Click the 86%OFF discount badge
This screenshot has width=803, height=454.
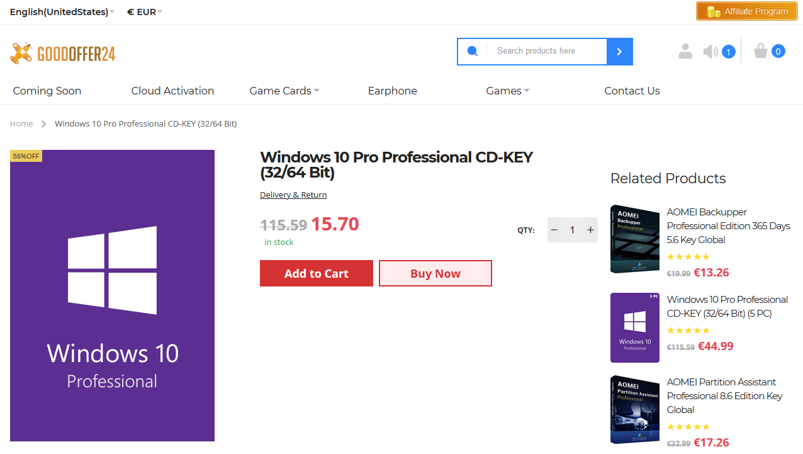[26, 156]
